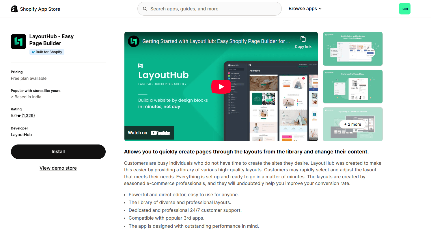Open the video title Getting Started with LayoutHub
Screen dimensions: 431x241
click(216, 41)
